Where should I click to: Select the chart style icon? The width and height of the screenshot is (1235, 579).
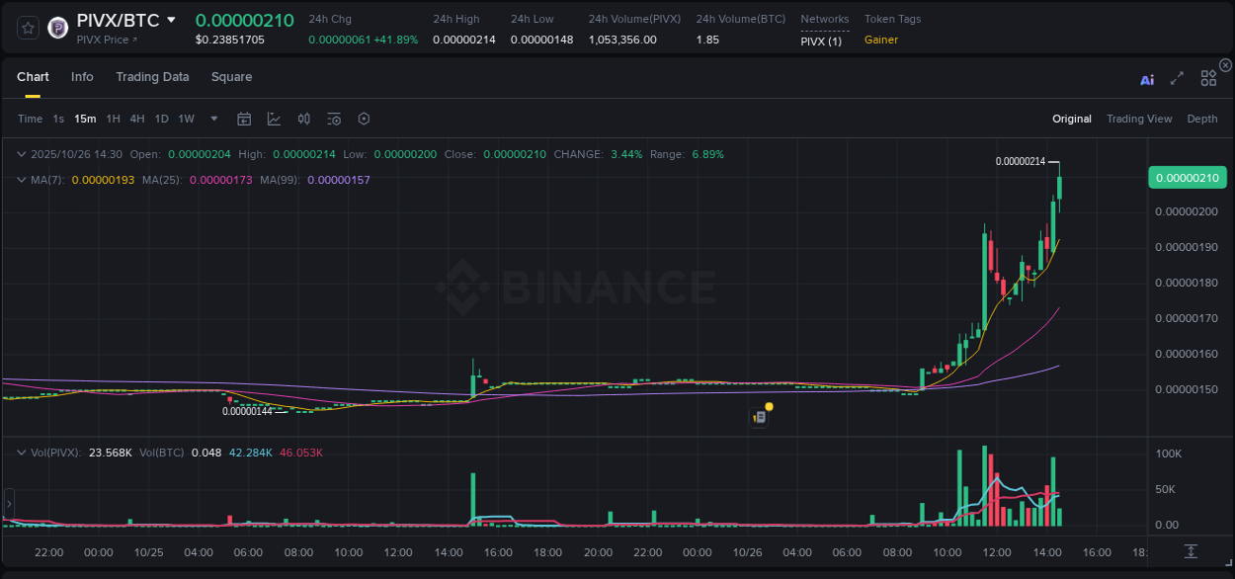274,119
